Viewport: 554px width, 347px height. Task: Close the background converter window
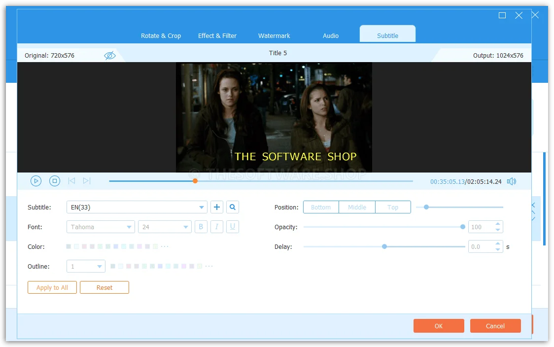pos(535,15)
